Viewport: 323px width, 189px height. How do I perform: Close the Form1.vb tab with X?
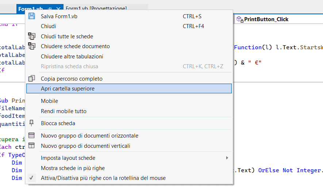pos(58,8)
